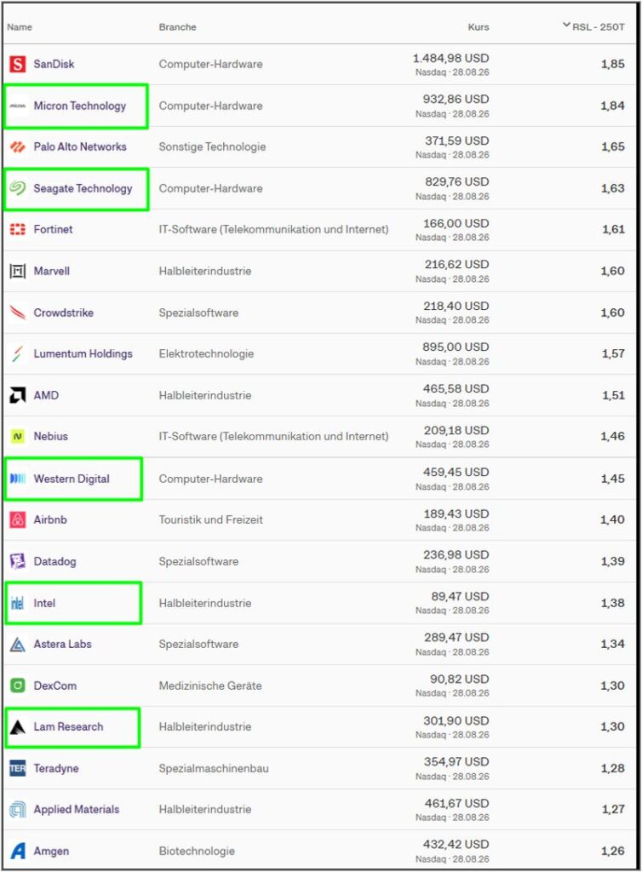Viewport: 642px width, 872px height.
Task: Click the Lumentum Holdings logo icon
Action: click(x=18, y=353)
